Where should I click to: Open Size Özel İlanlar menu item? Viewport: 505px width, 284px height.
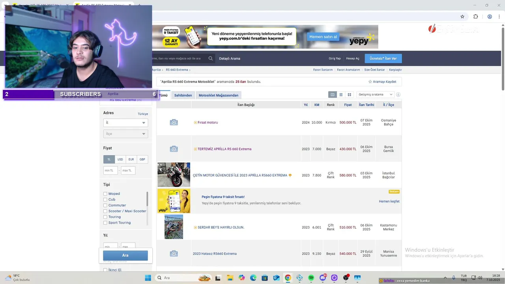374,70
